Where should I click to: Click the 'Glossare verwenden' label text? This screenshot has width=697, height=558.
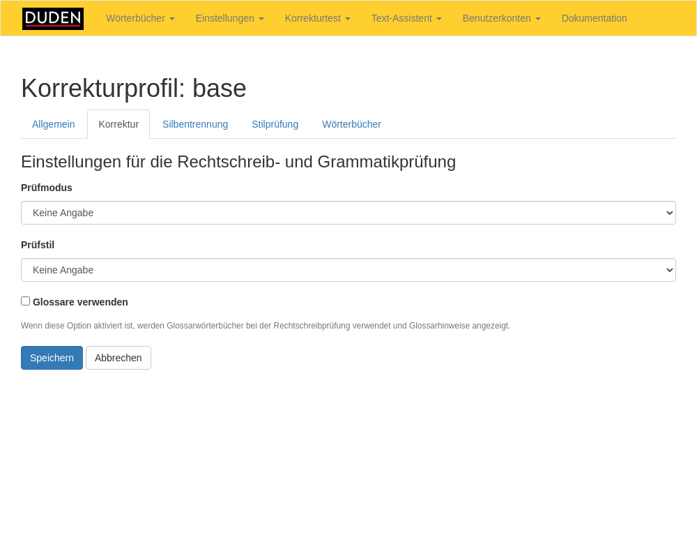(80, 302)
